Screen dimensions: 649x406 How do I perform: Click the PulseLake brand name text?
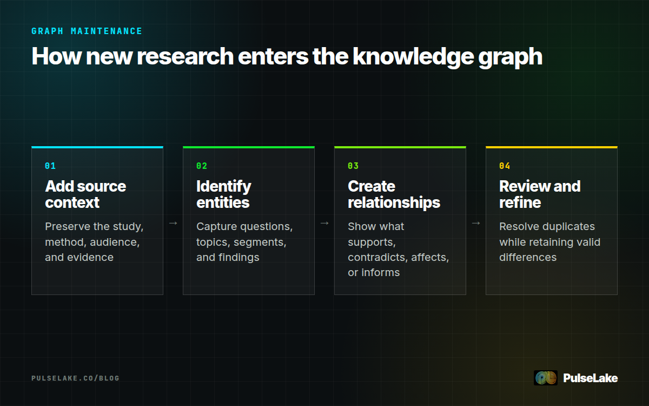pyautogui.click(x=590, y=378)
